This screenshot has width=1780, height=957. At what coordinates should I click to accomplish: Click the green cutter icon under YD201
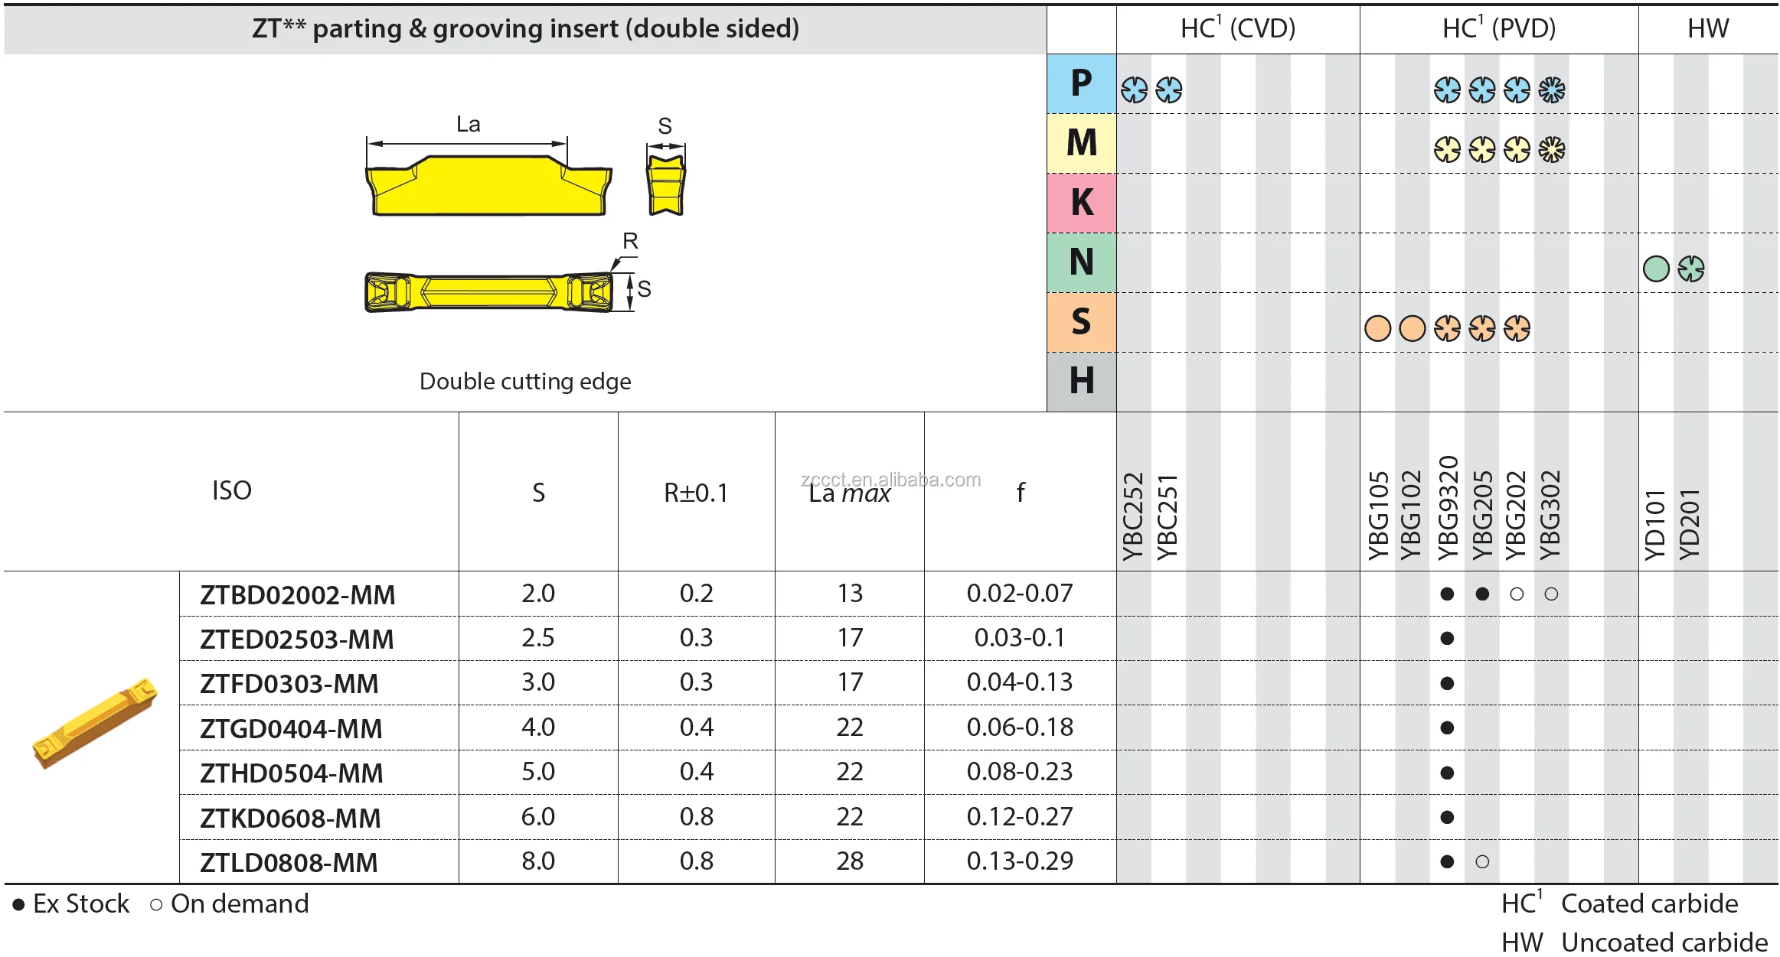coord(1690,269)
